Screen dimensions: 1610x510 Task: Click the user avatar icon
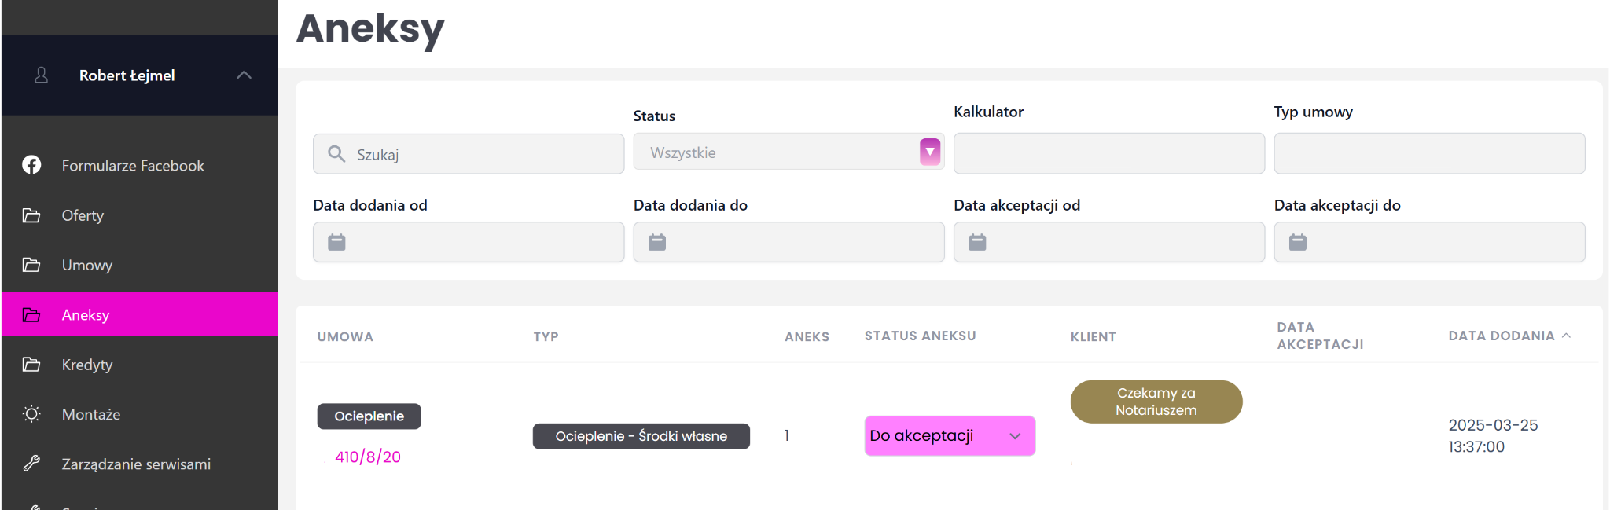(x=42, y=75)
